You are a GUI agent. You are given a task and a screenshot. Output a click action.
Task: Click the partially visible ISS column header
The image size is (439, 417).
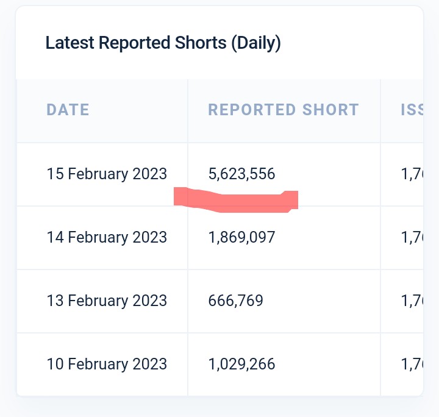point(411,110)
